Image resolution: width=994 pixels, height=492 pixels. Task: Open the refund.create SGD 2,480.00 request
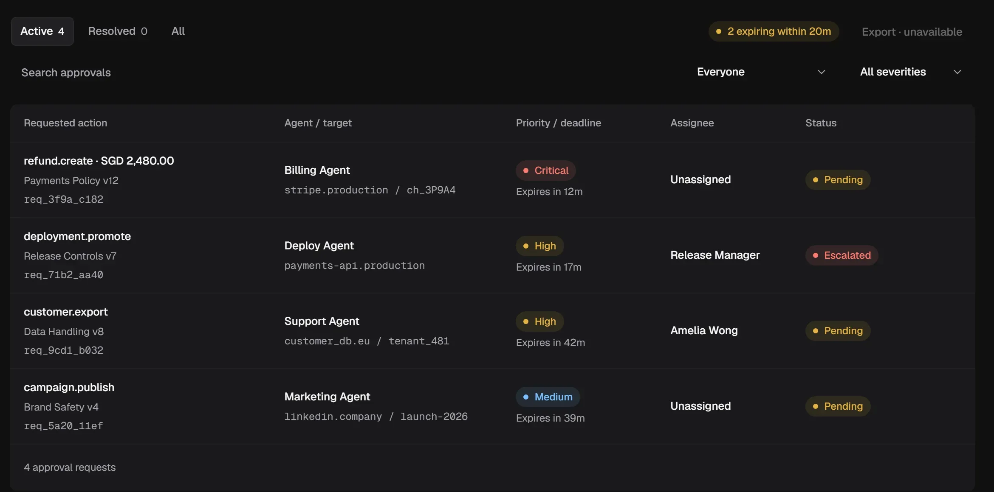(x=99, y=161)
